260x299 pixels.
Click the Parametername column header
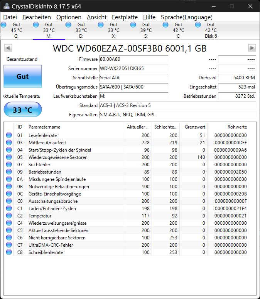tap(75, 127)
